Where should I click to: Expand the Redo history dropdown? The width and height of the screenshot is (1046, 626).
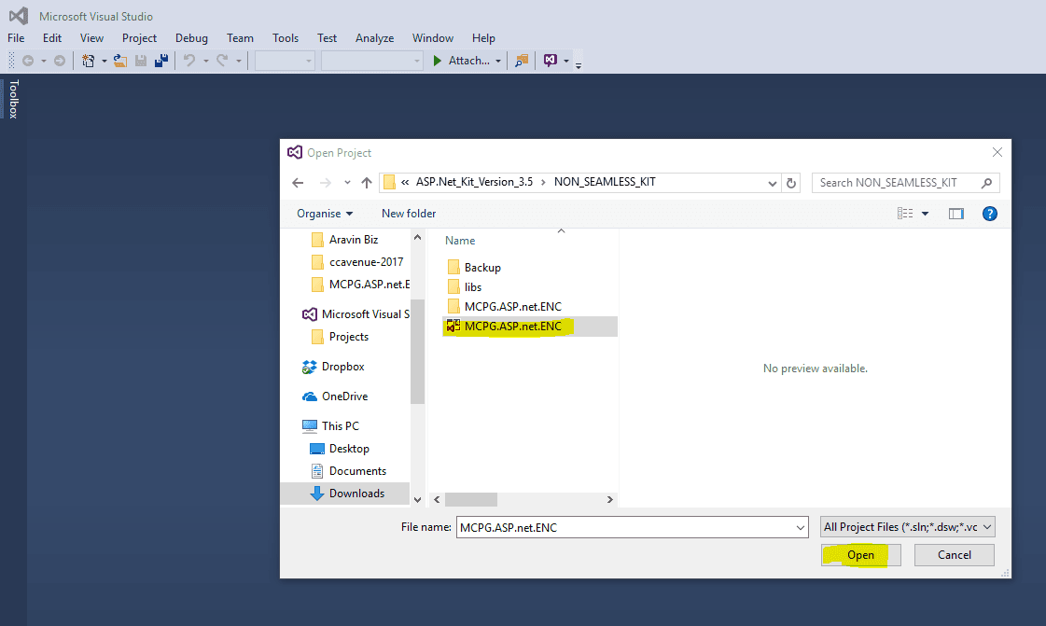(x=238, y=62)
